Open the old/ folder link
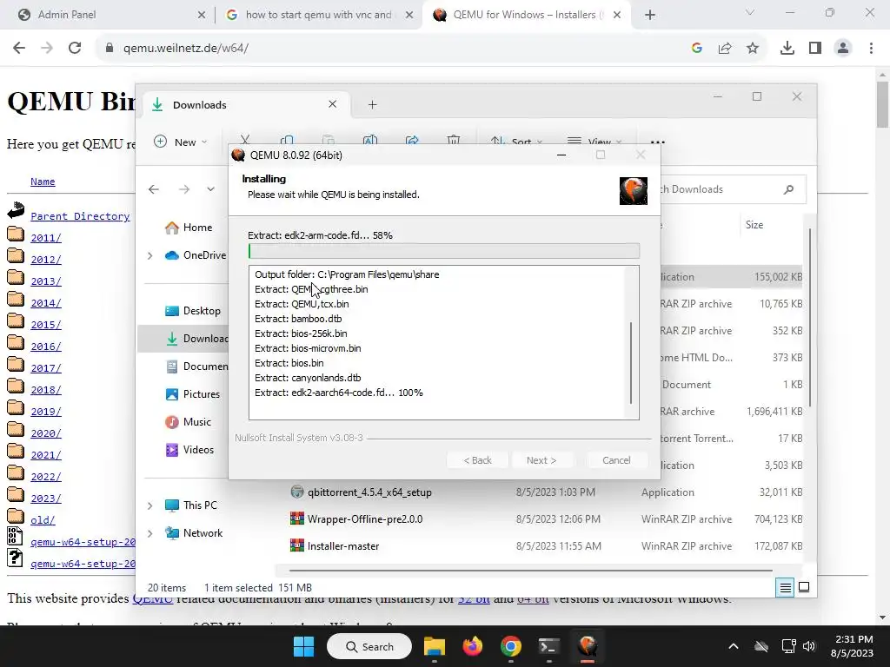The height and width of the screenshot is (667, 890). click(x=43, y=520)
